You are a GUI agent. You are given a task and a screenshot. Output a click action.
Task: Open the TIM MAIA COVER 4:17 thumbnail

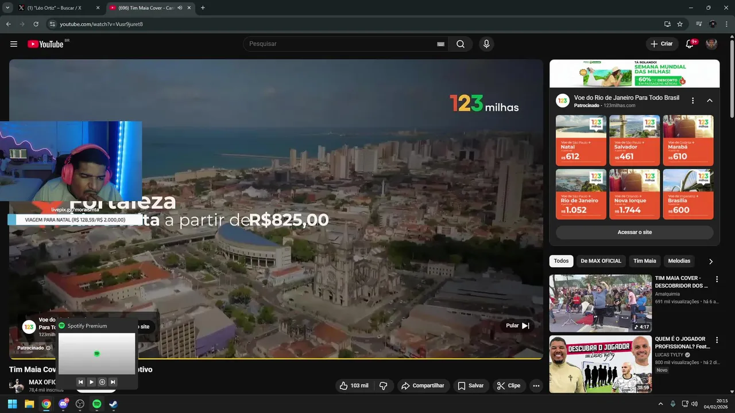(x=601, y=303)
